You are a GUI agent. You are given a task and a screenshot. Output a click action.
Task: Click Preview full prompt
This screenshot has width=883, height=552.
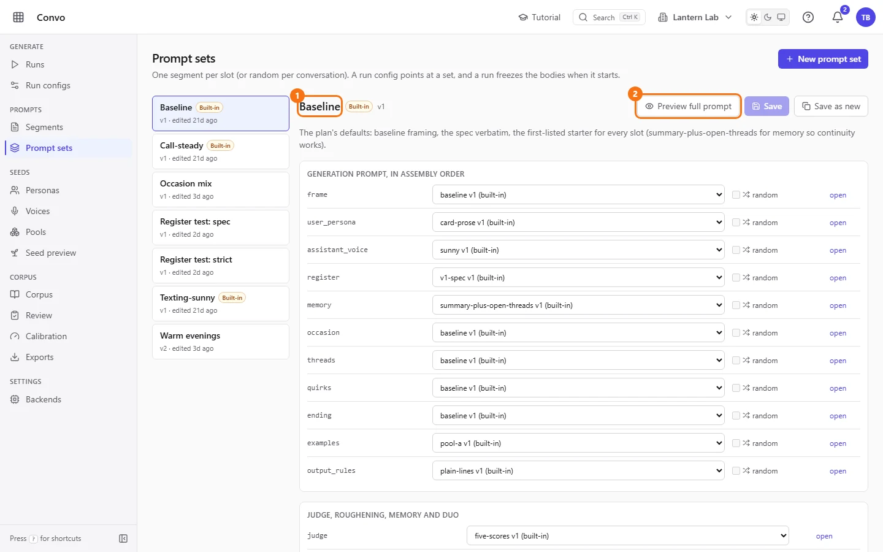pyautogui.click(x=688, y=106)
